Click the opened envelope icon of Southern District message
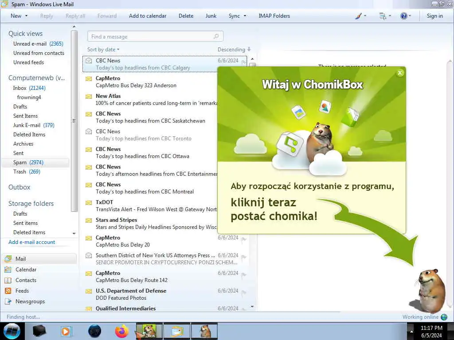Image resolution: width=454 pixels, height=340 pixels. click(89, 255)
